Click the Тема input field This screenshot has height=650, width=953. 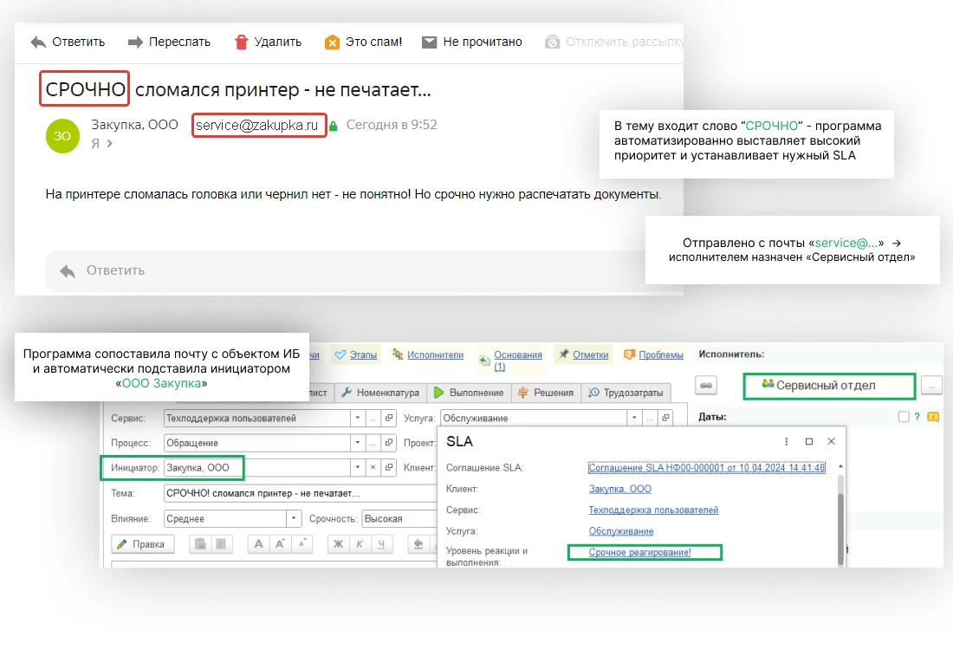click(x=299, y=493)
